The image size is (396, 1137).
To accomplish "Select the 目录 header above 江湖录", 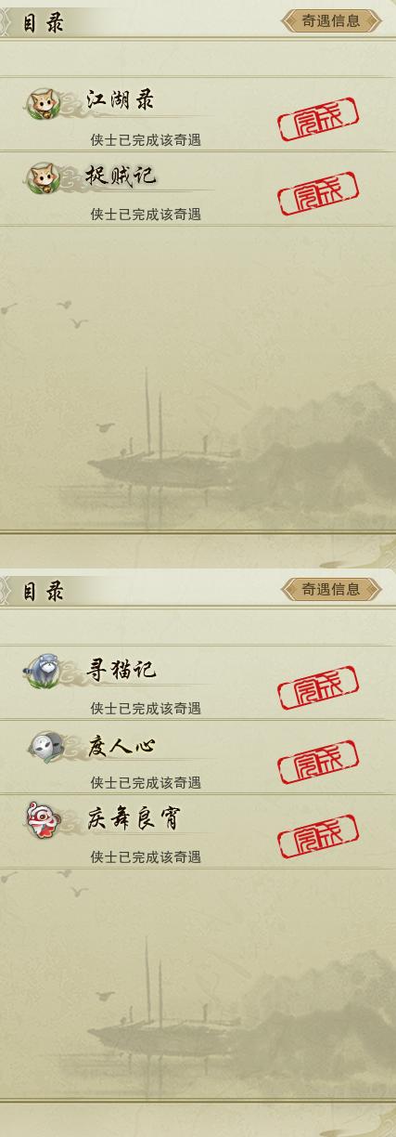I will tap(44, 23).
